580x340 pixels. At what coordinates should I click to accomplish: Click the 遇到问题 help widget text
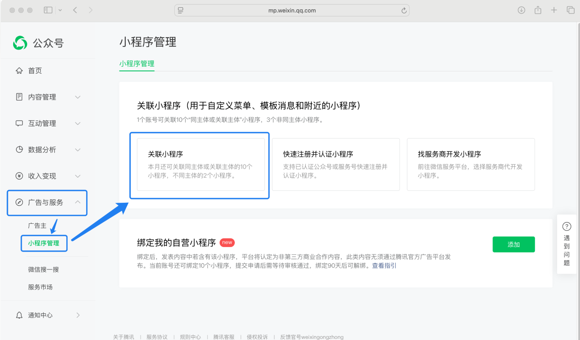tap(567, 250)
